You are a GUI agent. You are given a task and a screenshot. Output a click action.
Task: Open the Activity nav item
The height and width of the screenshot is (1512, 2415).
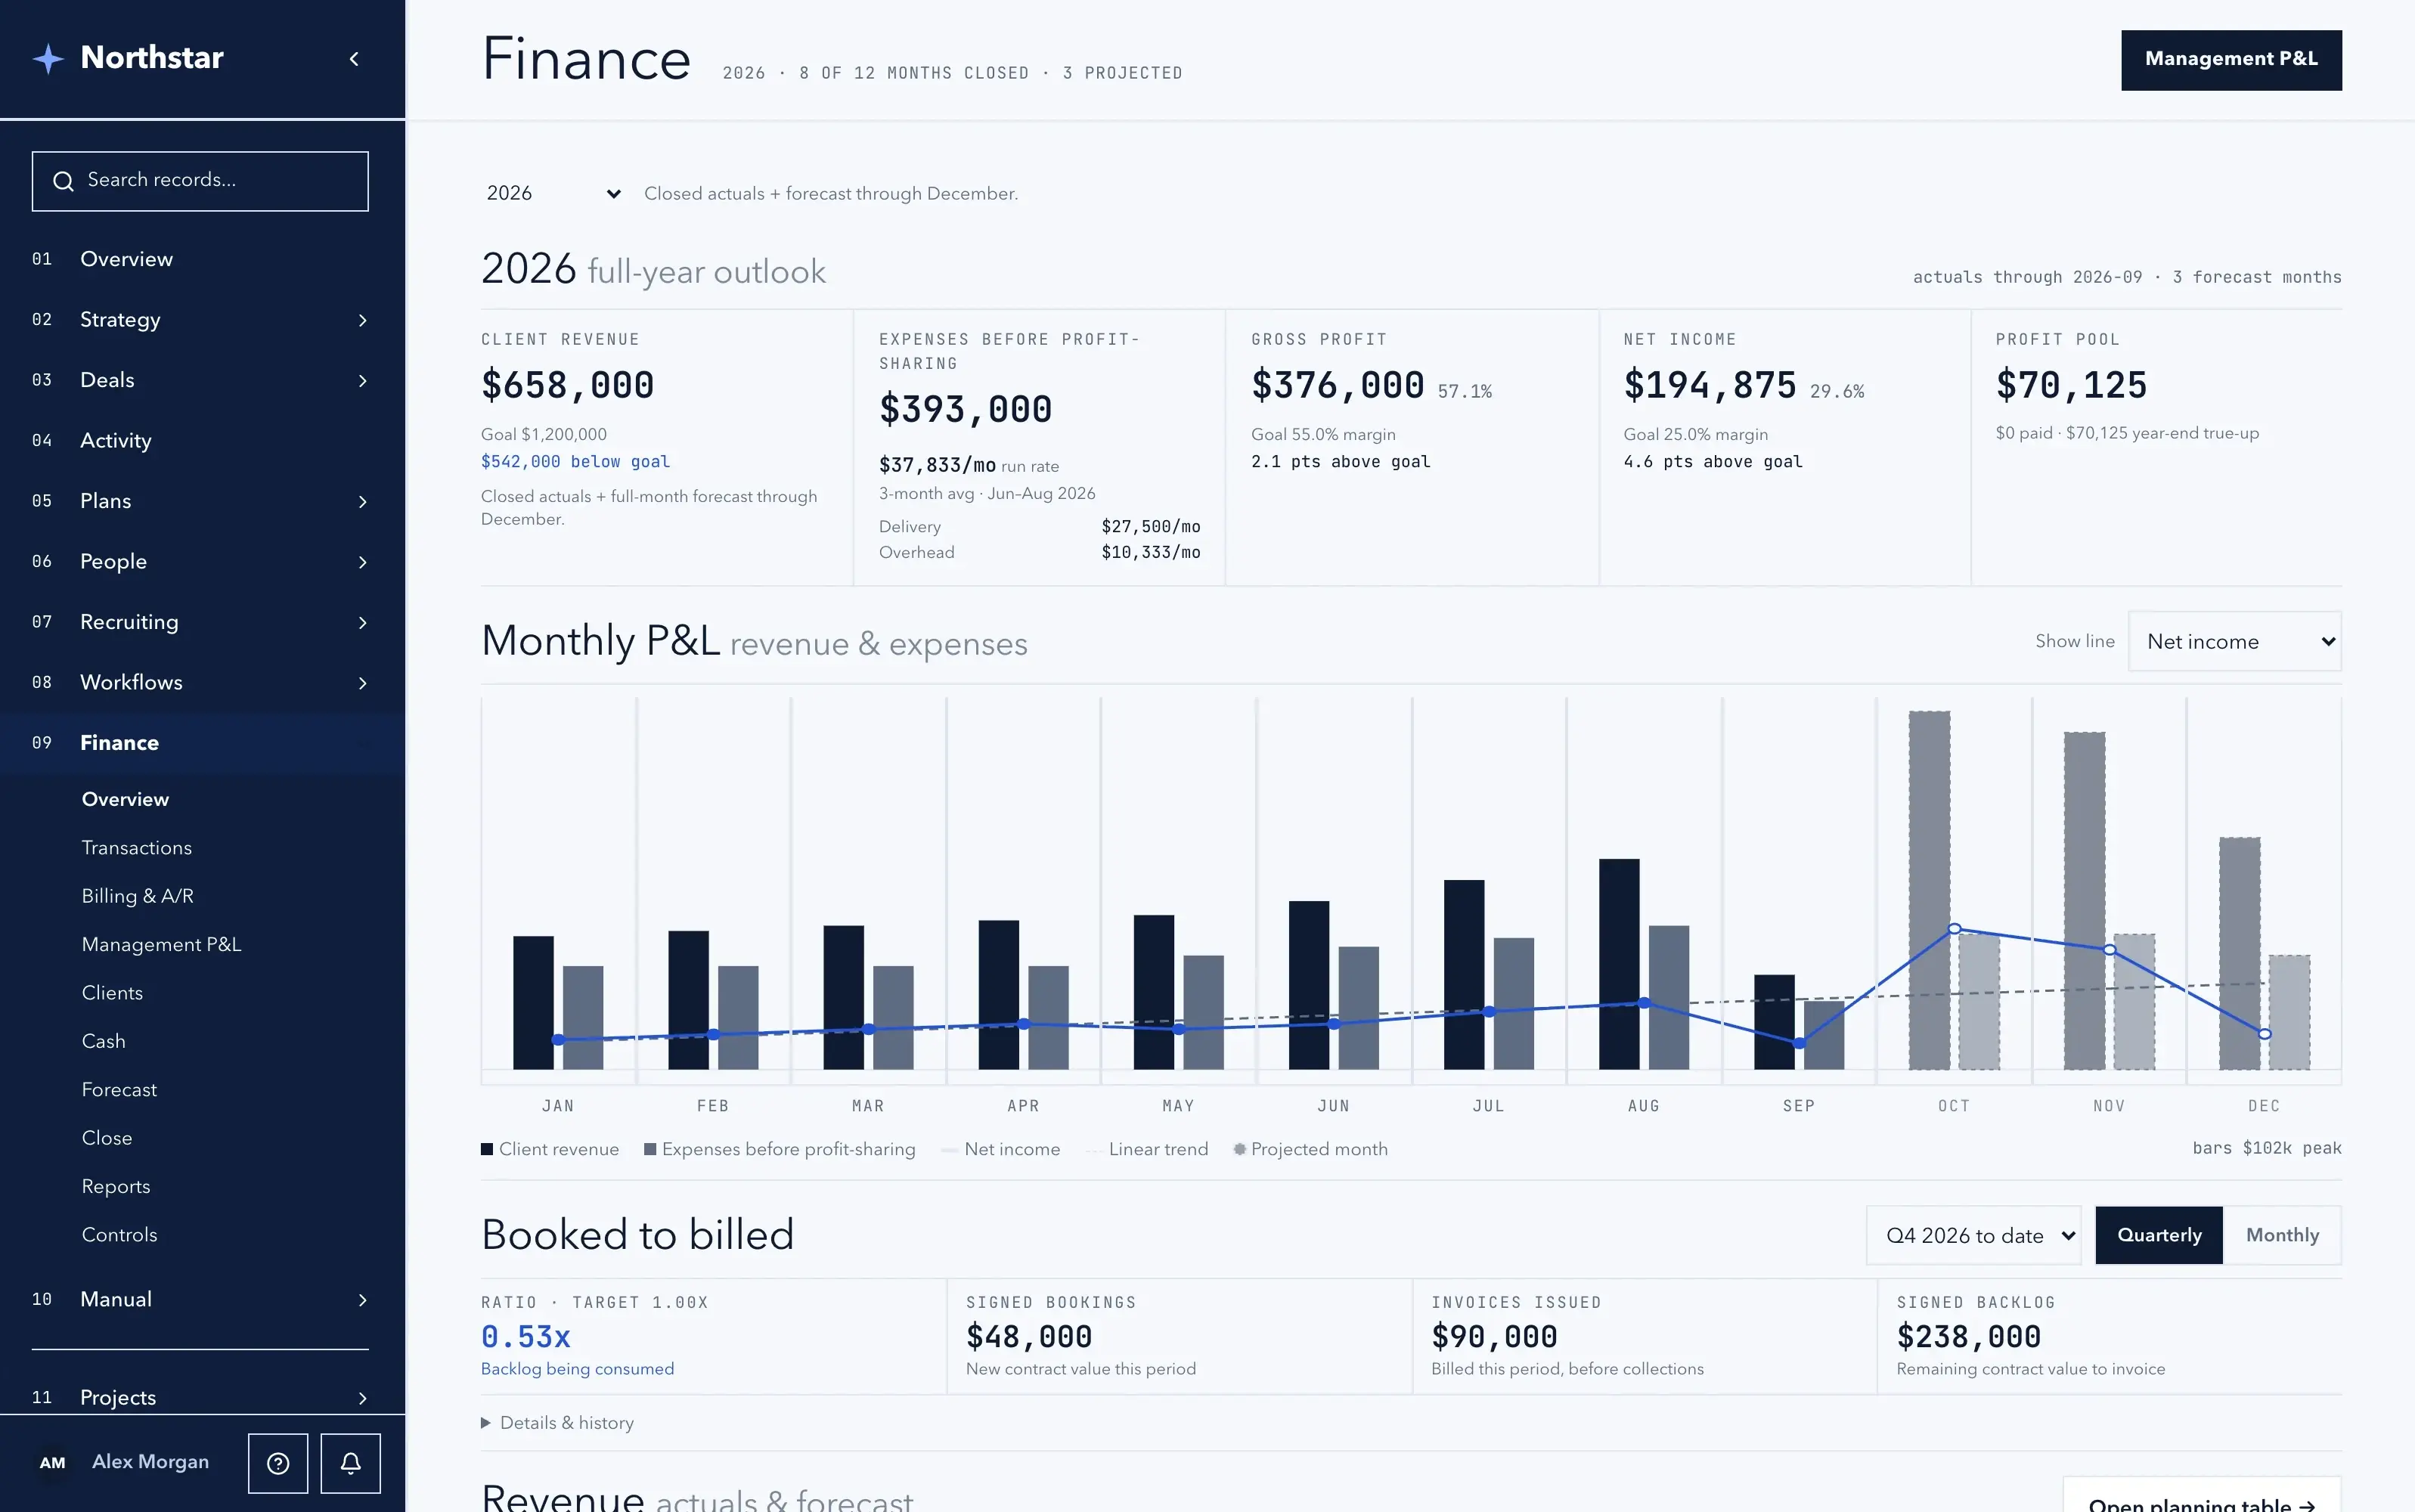click(x=200, y=441)
